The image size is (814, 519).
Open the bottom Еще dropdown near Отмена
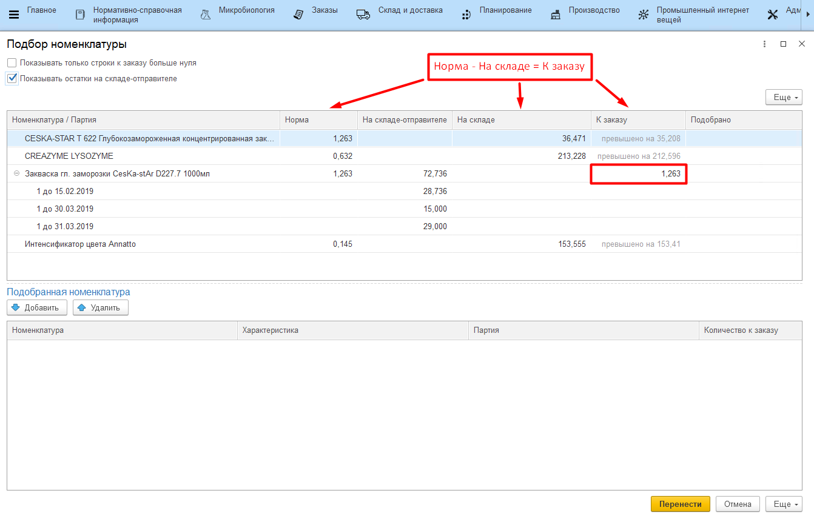pos(784,504)
